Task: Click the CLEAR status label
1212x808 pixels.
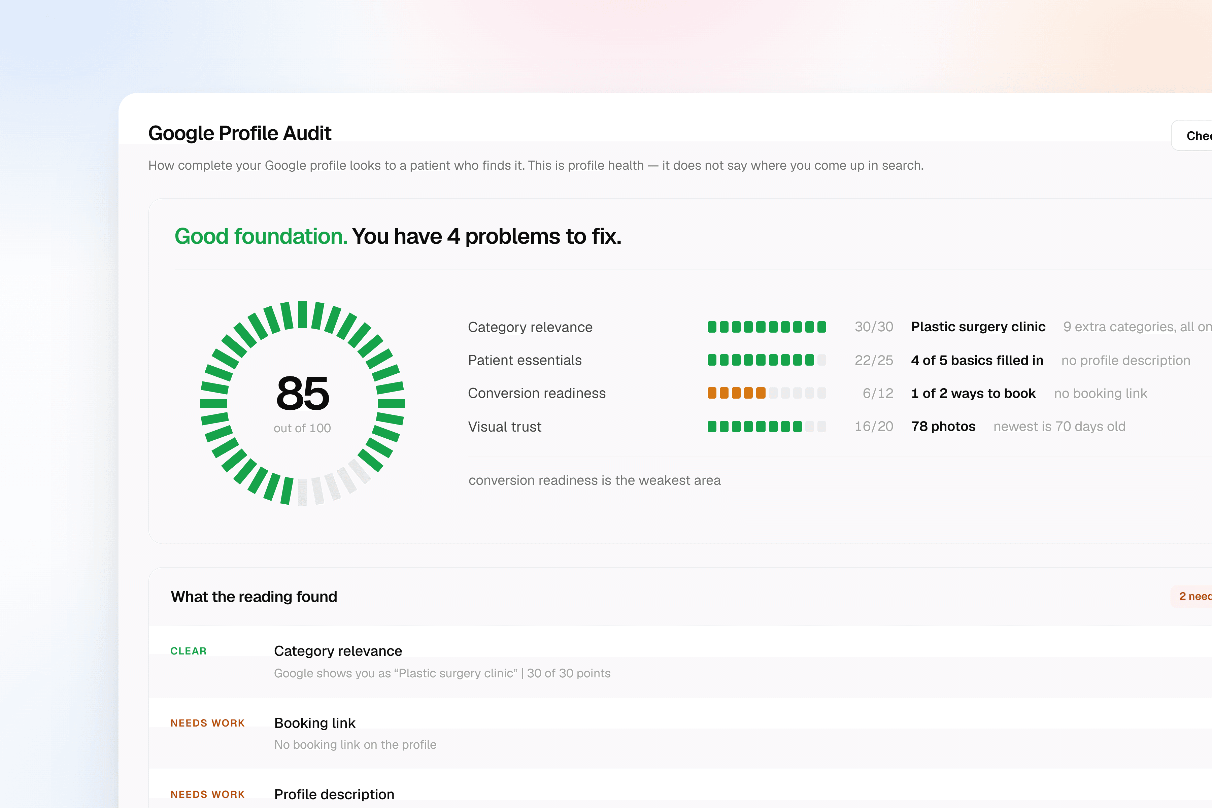Action: [x=188, y=651]
